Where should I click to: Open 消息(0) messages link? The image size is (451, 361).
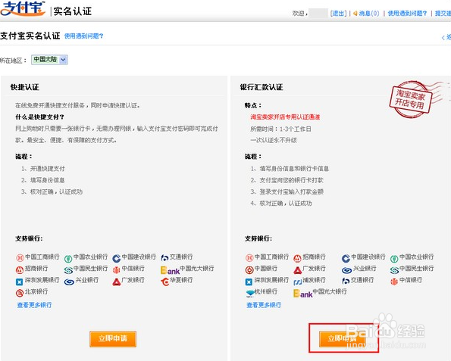(x=369, y=13)
